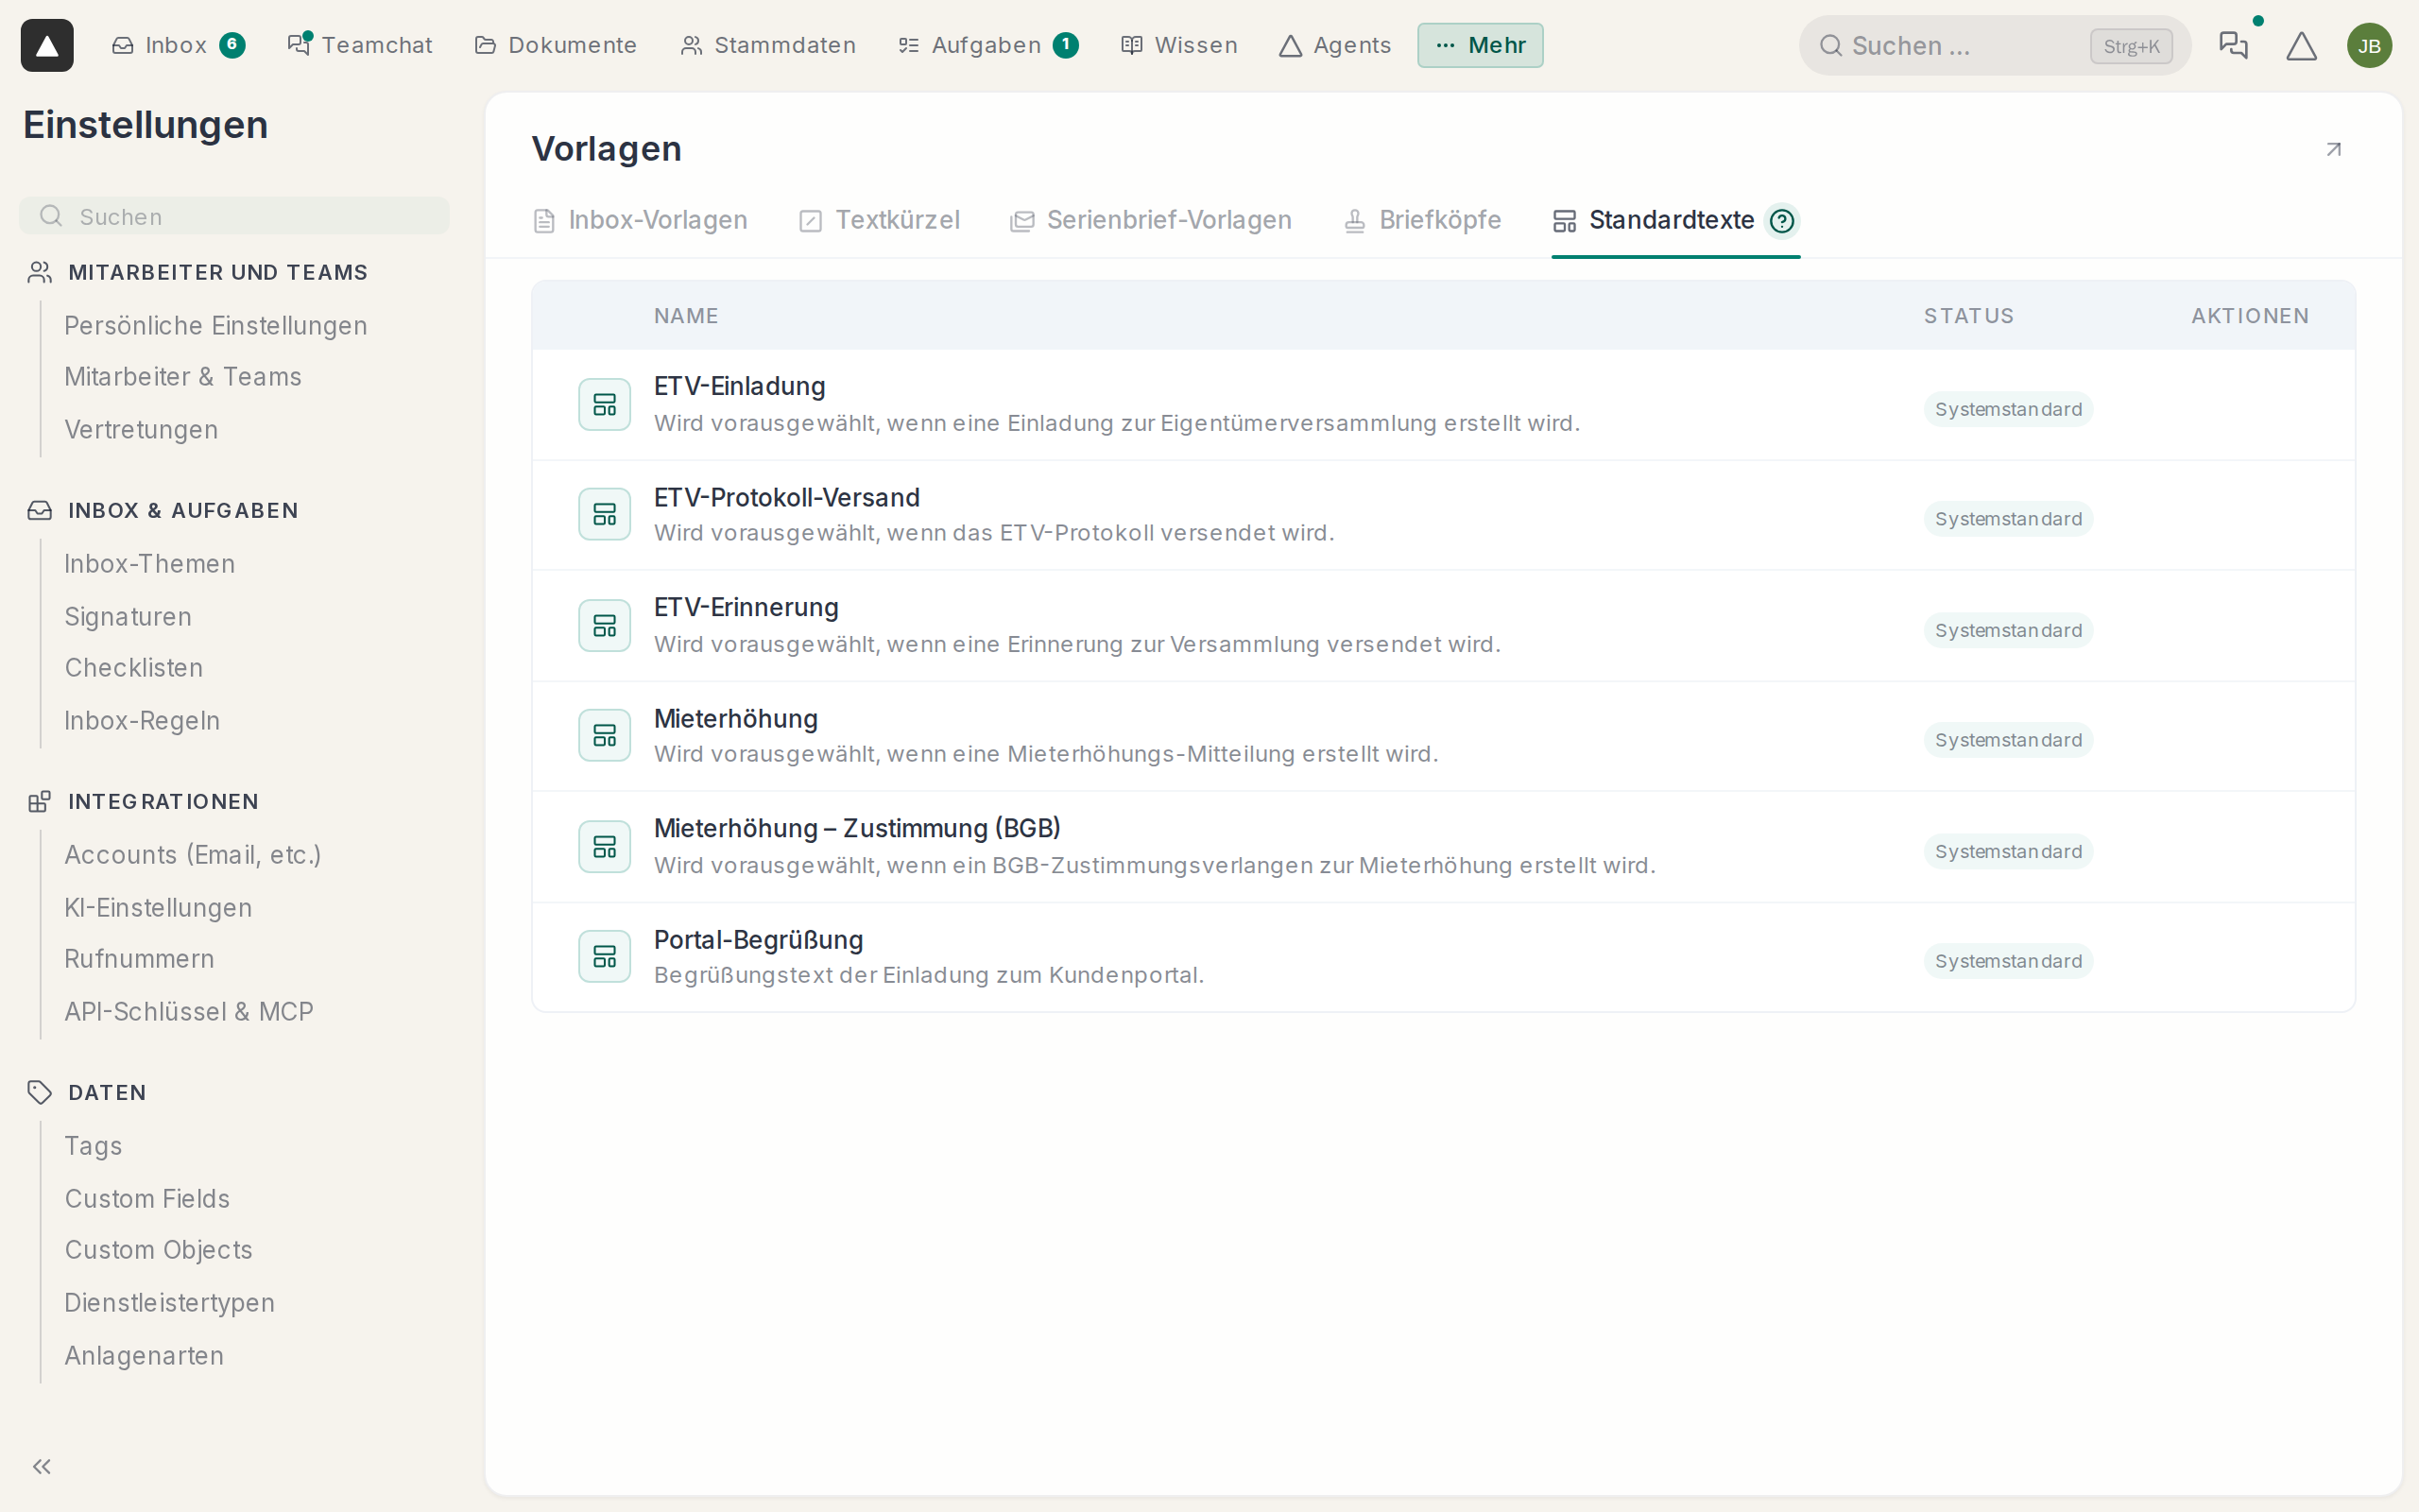The width and height of the screenshot is (2419, 1512).
Task: Switch to the Textkürzel tab
Action: [880, 220]
